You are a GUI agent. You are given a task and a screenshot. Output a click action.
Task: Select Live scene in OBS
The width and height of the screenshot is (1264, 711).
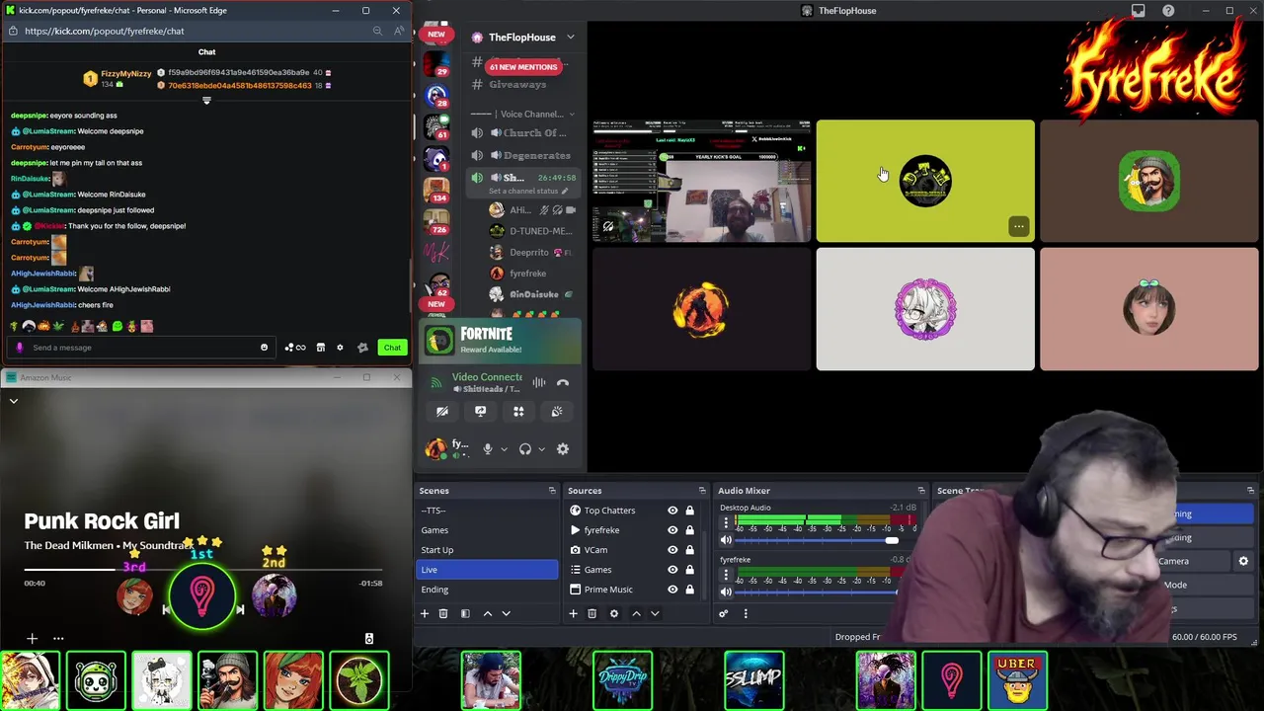tap(488, 570)
